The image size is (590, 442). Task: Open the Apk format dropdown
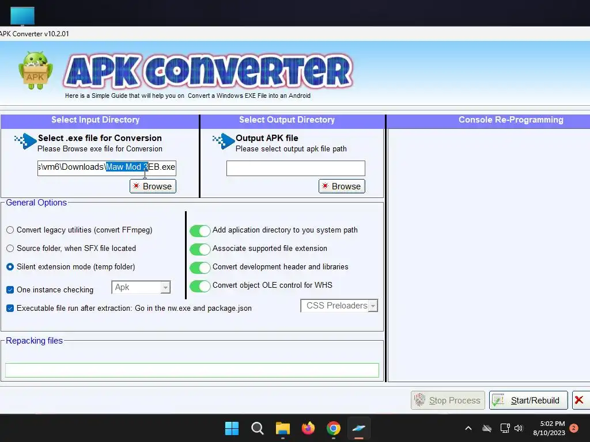pos(141,288)
